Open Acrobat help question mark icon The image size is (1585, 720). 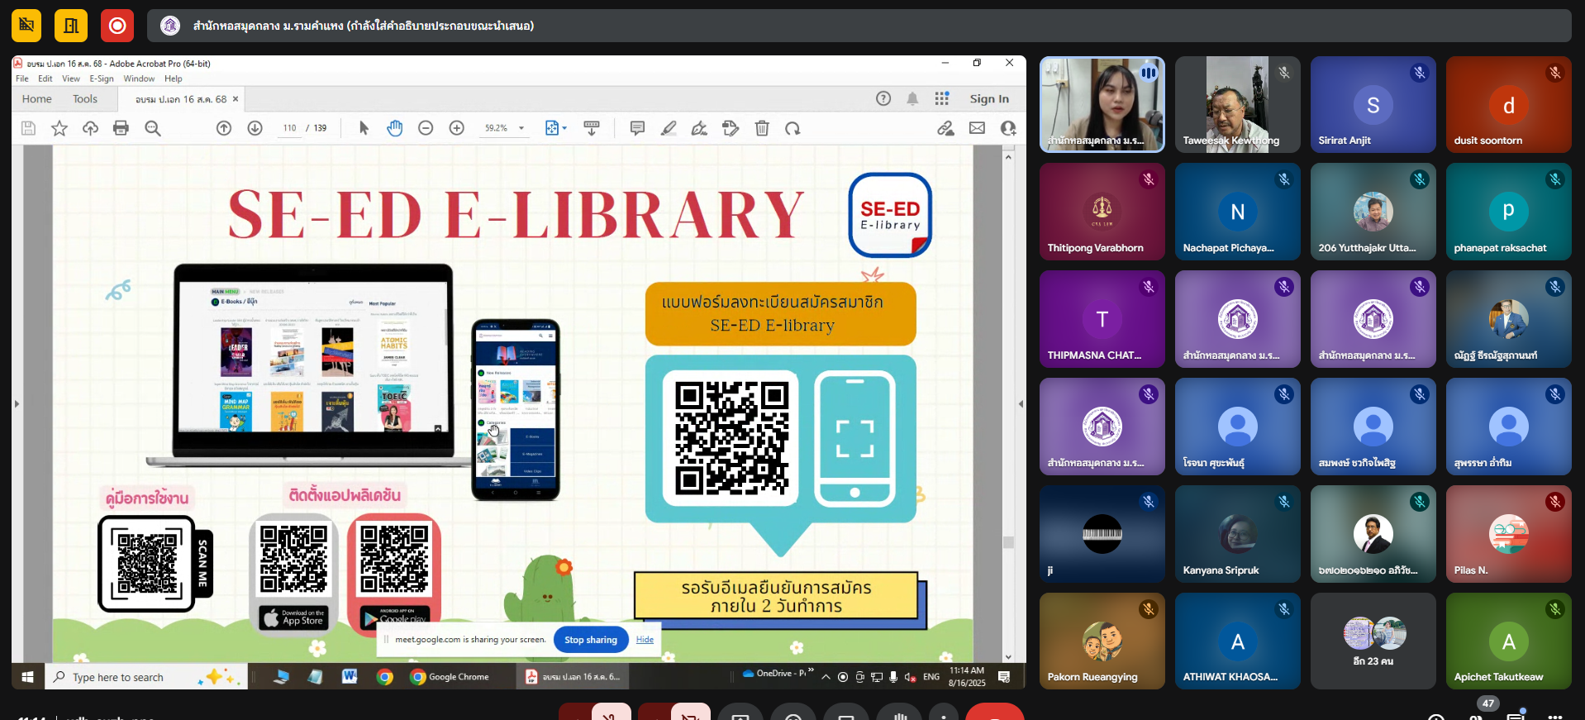click(883, 98)
